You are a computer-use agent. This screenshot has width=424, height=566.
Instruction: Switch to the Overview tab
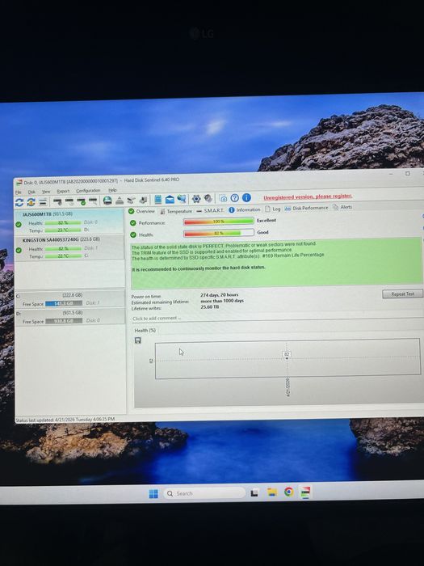141,212
